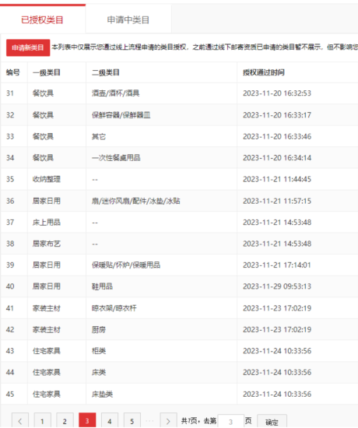Select row 31 酒壶/酒杯/酒具

pos(179,93)
